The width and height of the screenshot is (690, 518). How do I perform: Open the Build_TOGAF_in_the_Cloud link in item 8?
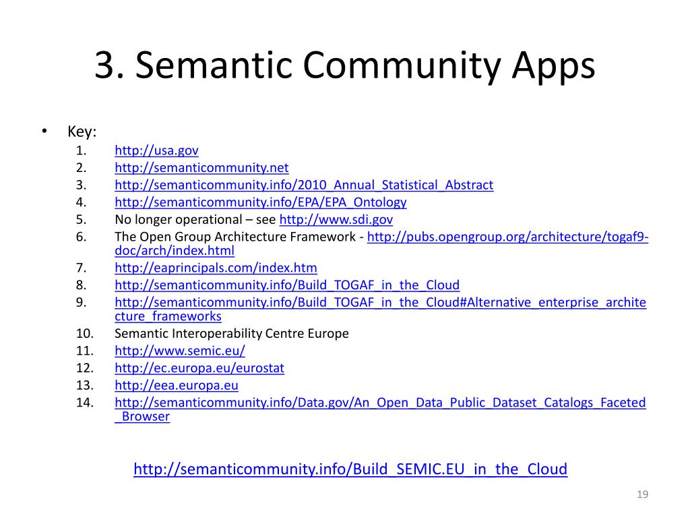coord(287,285)
